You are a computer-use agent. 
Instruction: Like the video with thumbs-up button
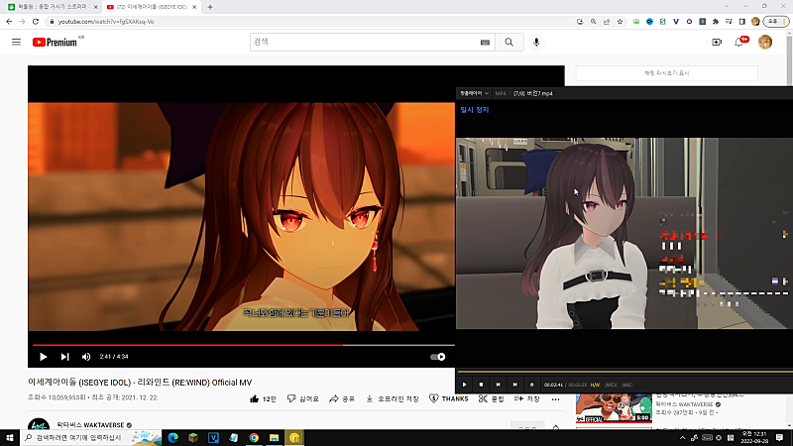(x=263, y=399)
